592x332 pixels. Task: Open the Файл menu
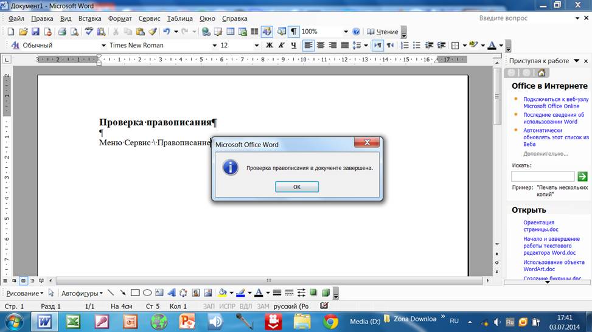pos(16,18)
